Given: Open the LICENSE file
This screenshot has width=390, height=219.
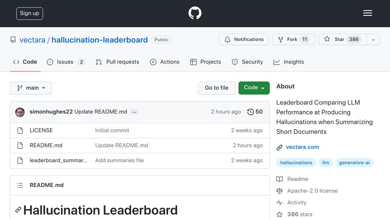Looking at the screenshot, I should click(41, 130).
